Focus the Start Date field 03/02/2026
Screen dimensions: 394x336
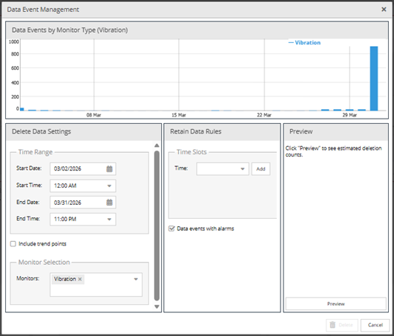tap(83, 169)
